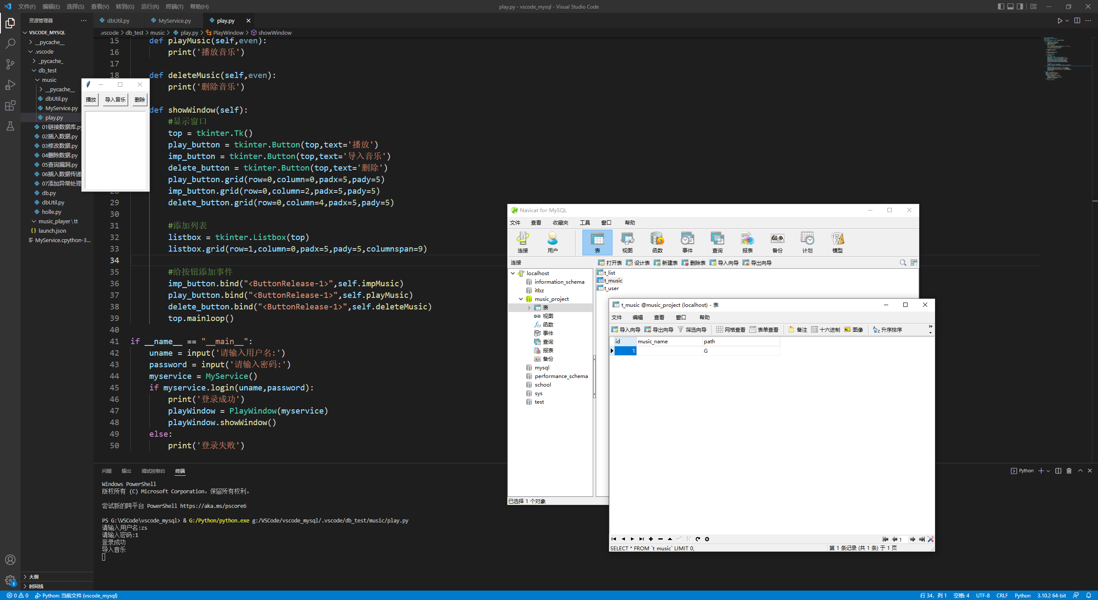Viewport: 1098px width, 600px height.
Task: Refresh the t_music table records
Action: [698, 539]
